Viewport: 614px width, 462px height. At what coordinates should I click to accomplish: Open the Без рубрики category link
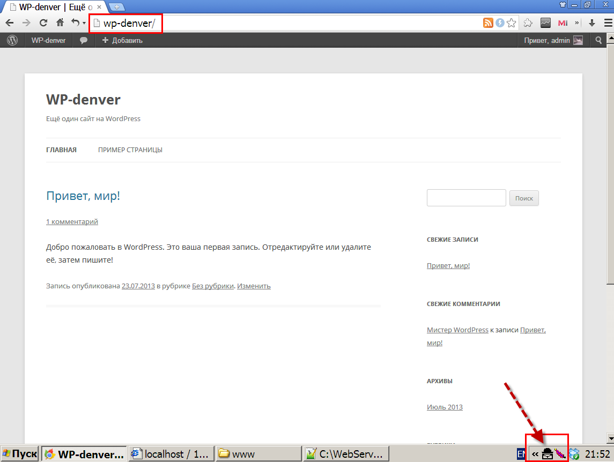(x=213, y=286)
